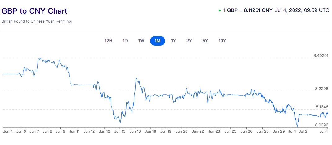This screenshot has height=145, width=332.
Task: Click the British Pound to Chinese Yuan subtitle
Action: tap(37, 21)
